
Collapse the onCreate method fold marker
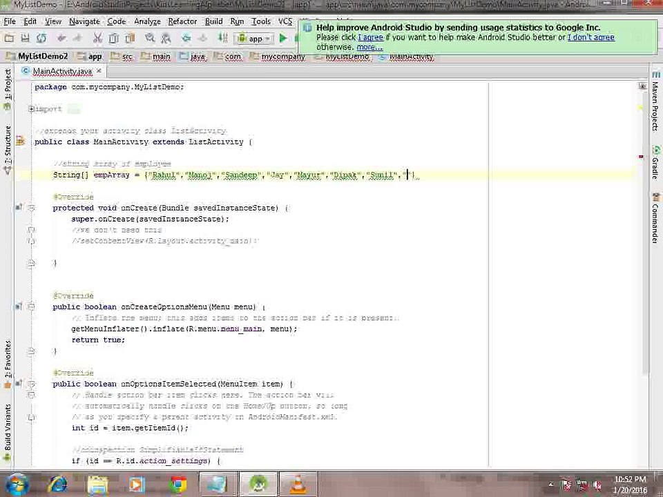click(31, 208)
